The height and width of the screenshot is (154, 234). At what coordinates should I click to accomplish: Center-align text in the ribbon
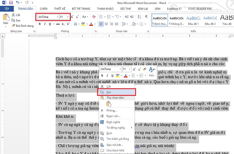coord(106,24)
